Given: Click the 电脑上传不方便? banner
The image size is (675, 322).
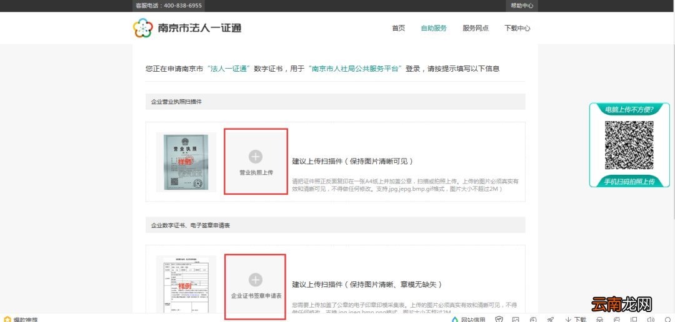Looking at the screenshot, I should [x=629, y=110].
